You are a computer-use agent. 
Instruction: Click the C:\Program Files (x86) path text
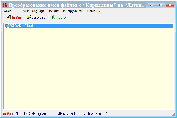pos(68,113)
